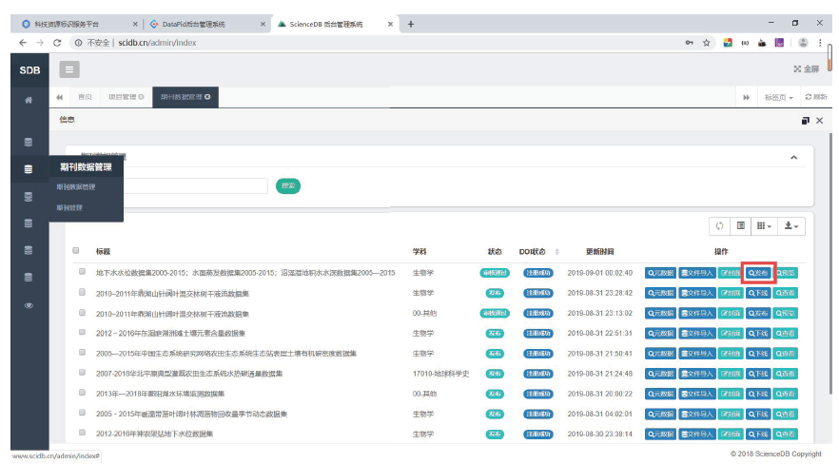
Task: Close the 项目管理 tab with its x
Action: point(141,97)
